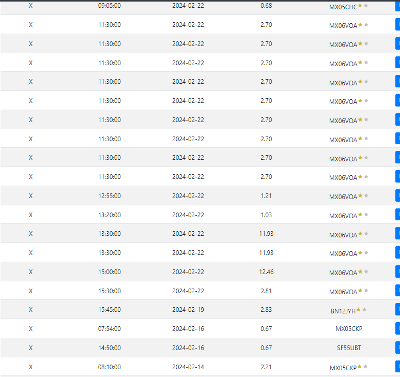Click the blue button in the MX05CHC row
This screenshot has height=377, width=400.
point(397,6)
